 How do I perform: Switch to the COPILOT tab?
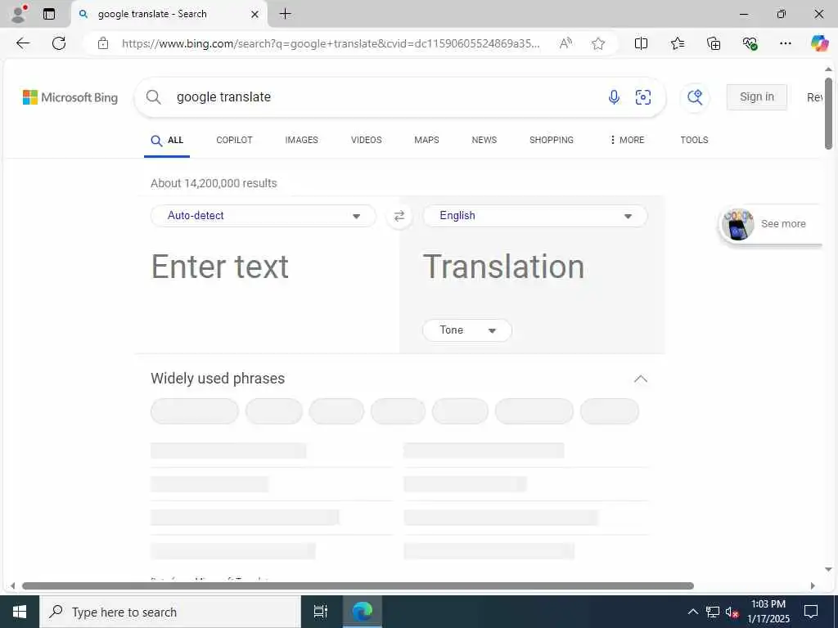pos(234,140)
